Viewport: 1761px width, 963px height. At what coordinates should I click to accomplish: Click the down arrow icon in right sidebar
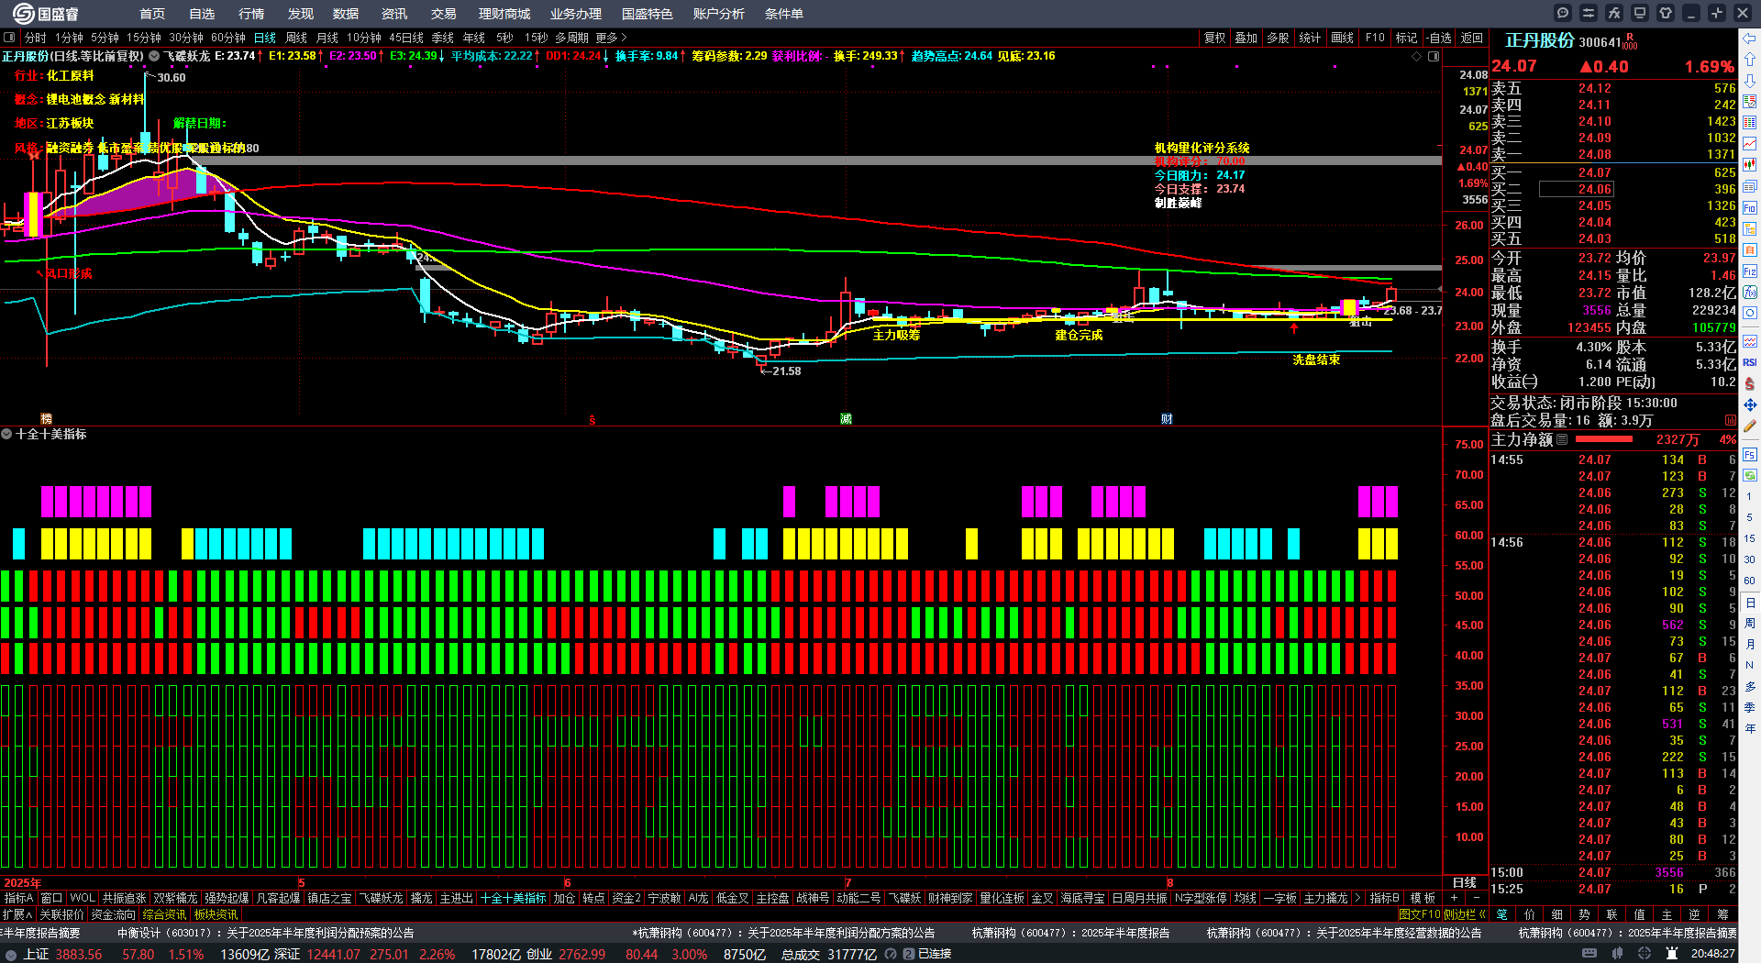click(x=1750, y=81)
